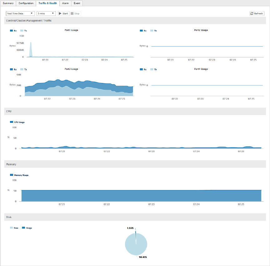
Task: Click the Free legend icon in Disk section
Action: [11, 228]
